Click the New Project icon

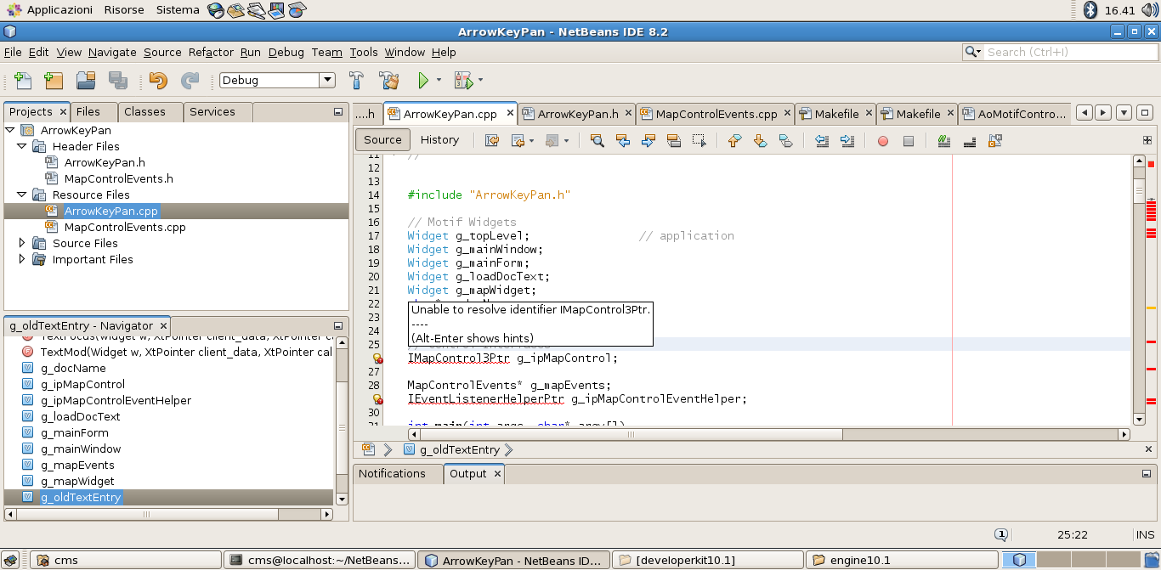pyautogui.click(x=54, y=81)
